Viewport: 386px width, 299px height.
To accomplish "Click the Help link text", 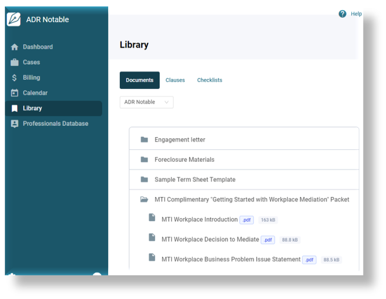I will tap(356, 14).
